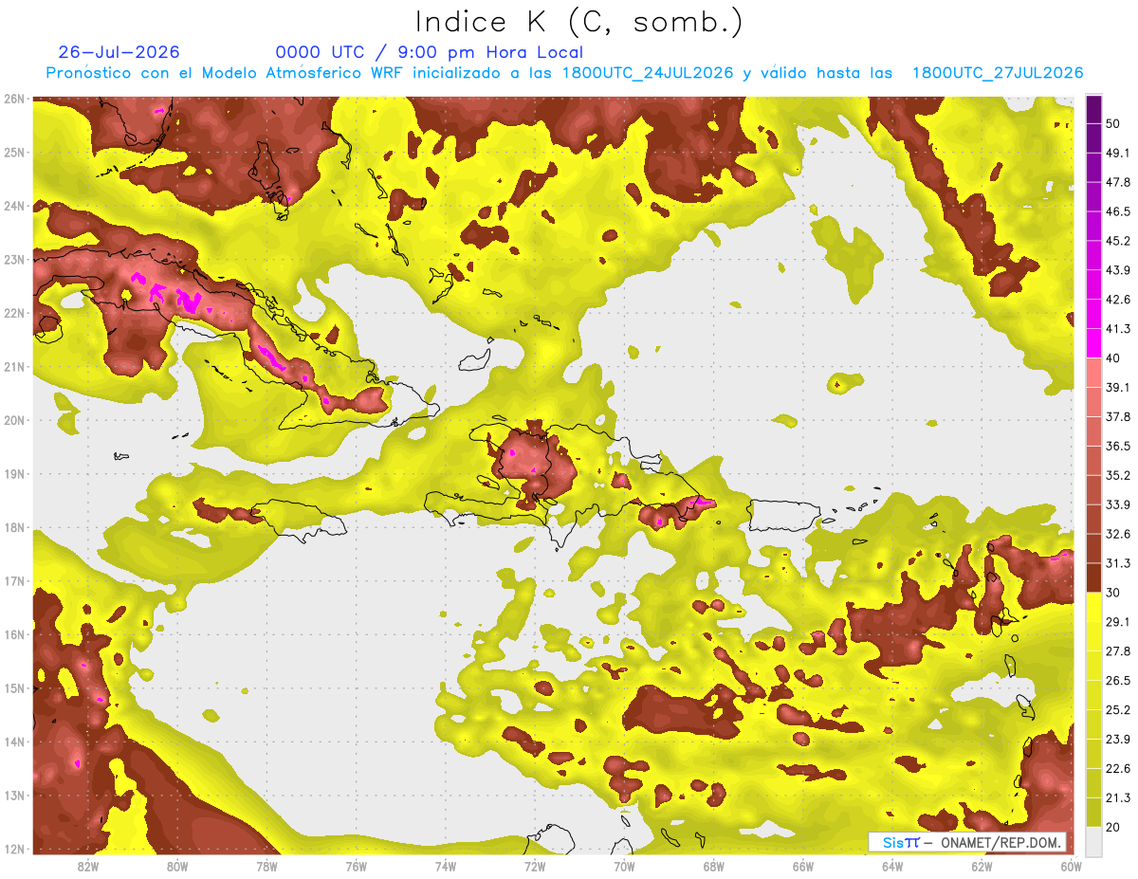Image resolution: width=1138 pixels, height=879 pixels.
Task: Click the 13N latitude label
Action: click(14, 796)
